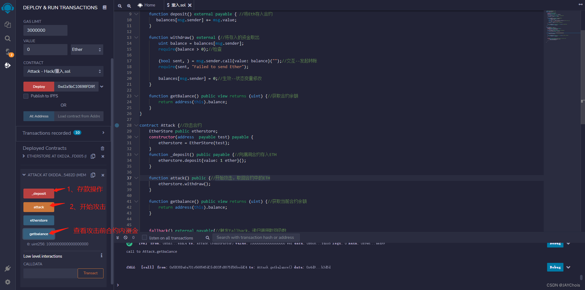585x290 pixels.
Task: Switch to the Home tab
Action: pyautogui.click(x=147, y=5)
